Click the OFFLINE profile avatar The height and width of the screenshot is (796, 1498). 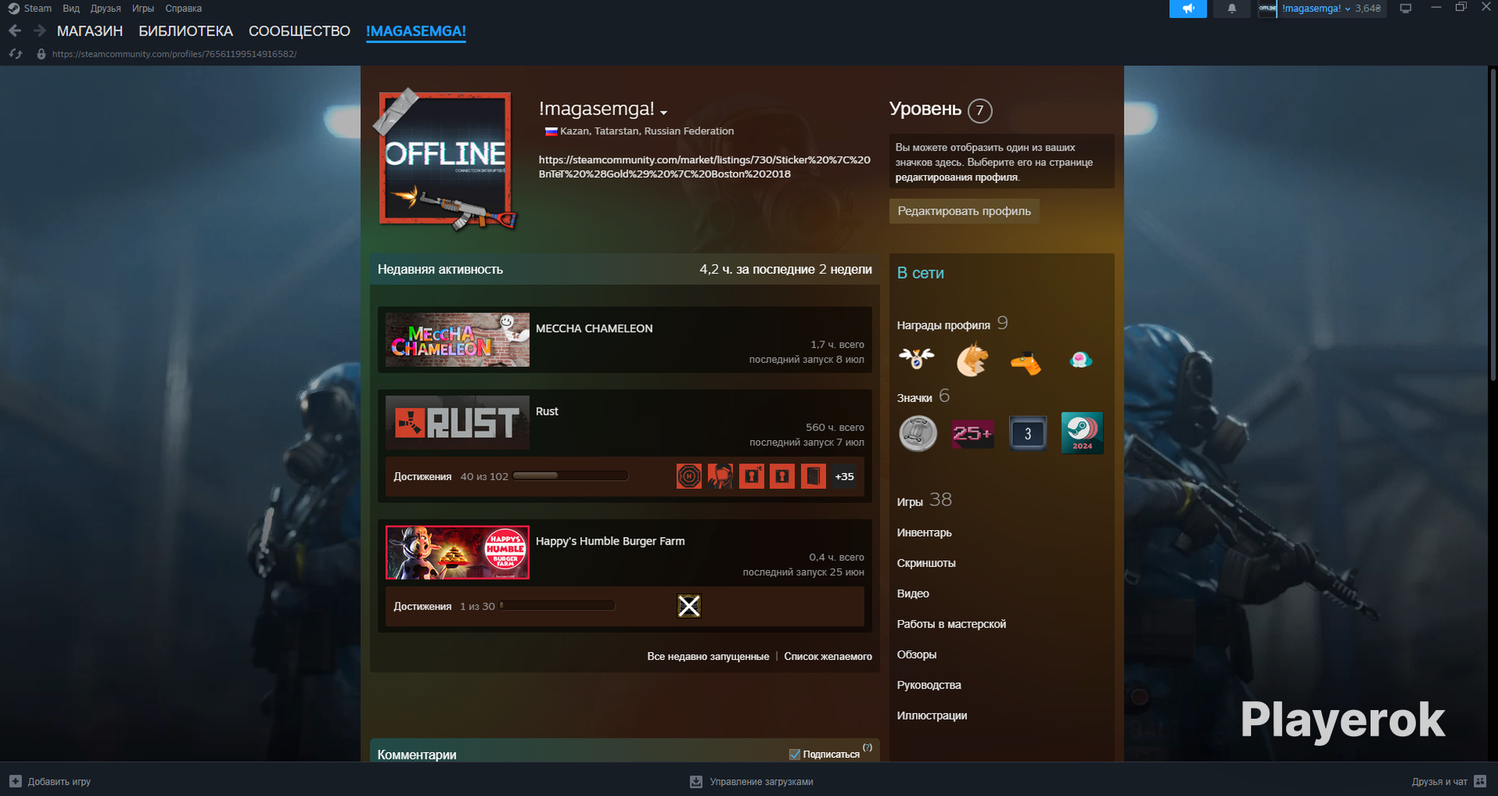click(x=445, y=158)
